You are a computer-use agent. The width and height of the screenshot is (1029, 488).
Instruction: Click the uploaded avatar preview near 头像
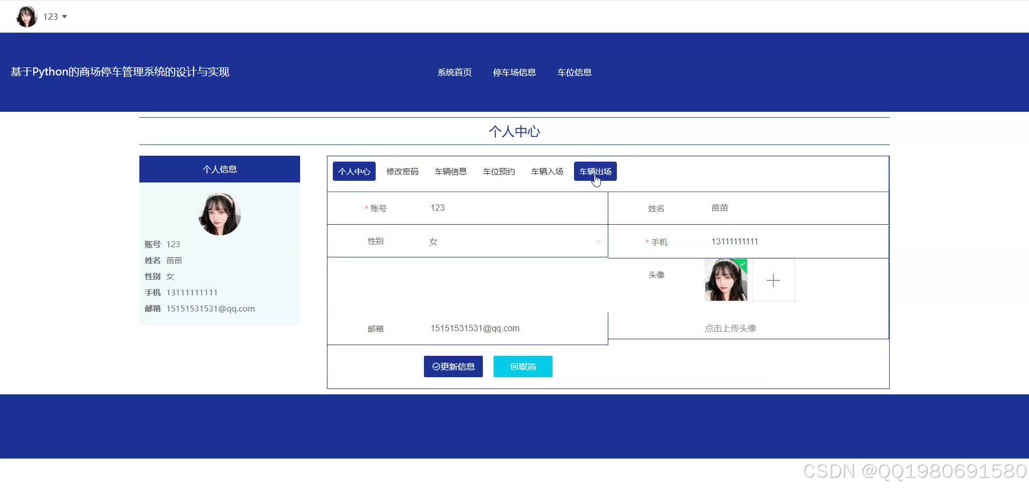(726, 280)
